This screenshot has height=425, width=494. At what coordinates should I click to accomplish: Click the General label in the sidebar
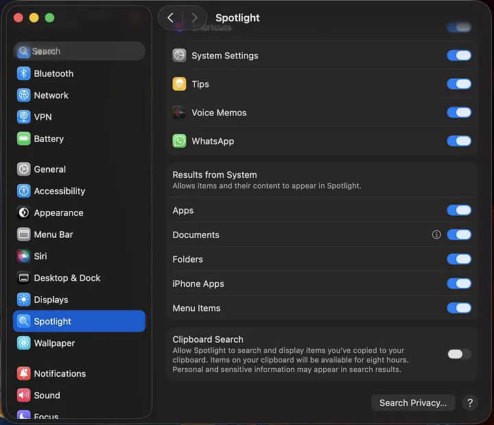click(50, 169)
